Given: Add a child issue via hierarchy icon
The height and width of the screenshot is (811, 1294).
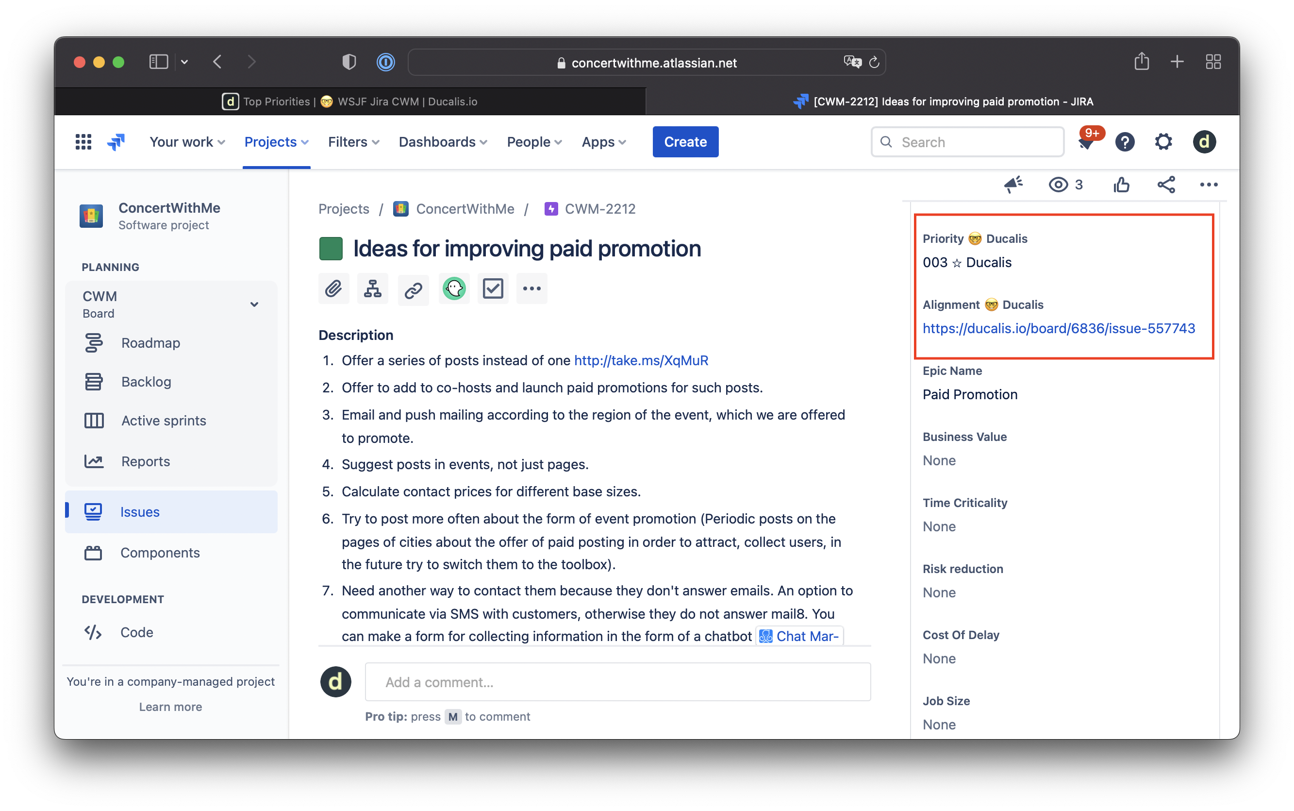Looking at the screenshot, I should [x=373, y=288].
